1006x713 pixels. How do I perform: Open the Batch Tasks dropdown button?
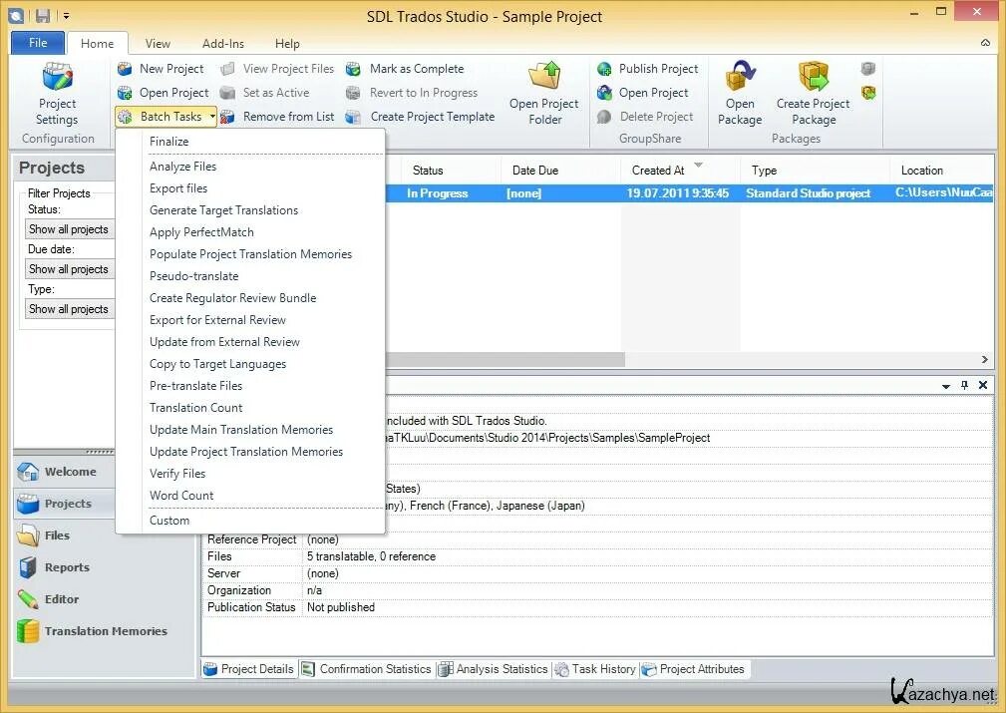tap(167, 116)
